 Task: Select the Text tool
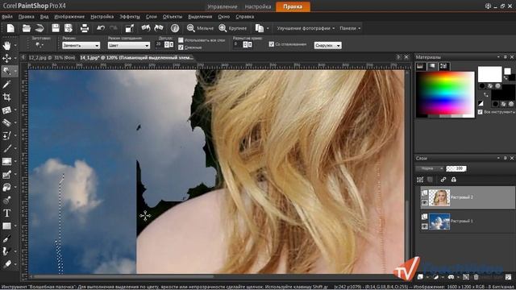(x=6, y=213)
